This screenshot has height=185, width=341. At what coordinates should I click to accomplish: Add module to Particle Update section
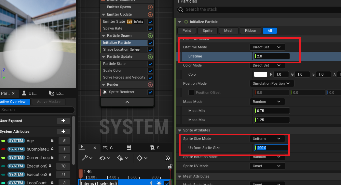click(x=150, y=57)
